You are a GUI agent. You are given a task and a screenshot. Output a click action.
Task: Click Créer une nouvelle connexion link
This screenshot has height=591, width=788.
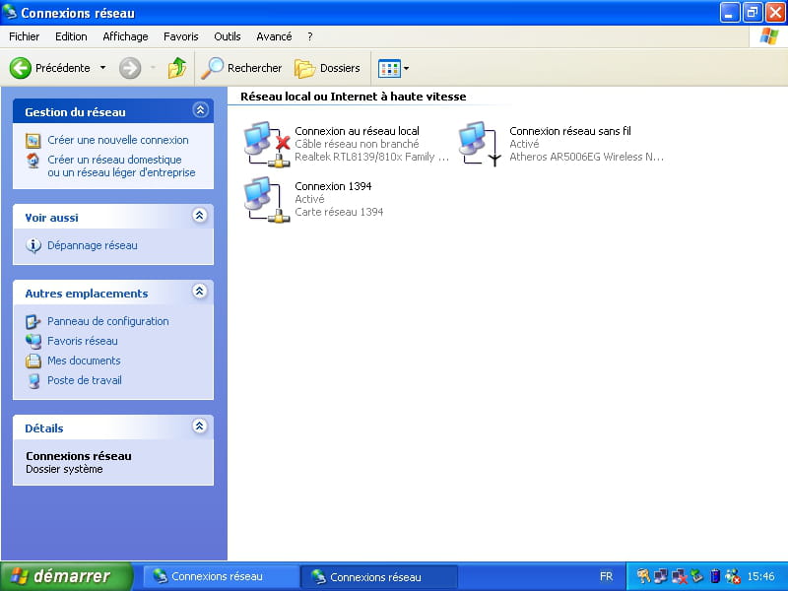pos(118,140)
